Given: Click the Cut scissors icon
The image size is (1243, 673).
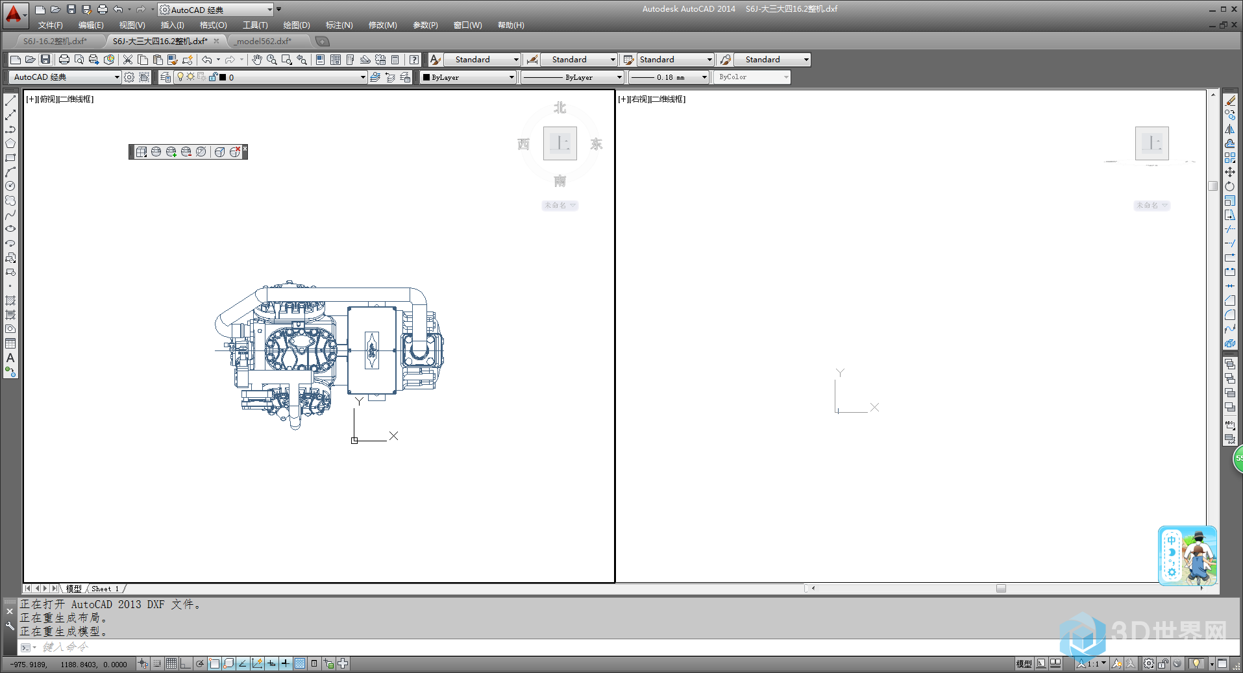Looking at the screenshot, I should coord(128,60).
